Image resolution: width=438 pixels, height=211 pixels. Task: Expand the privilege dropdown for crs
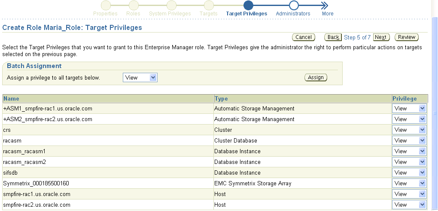pyautogui.click(x=409, y=130)
